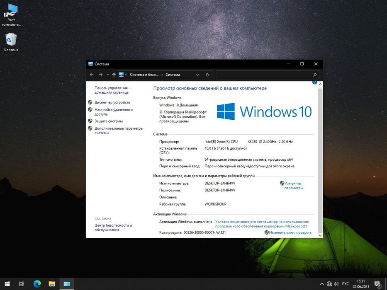387x290 pixels.
Task: Click computer icon in address bar
Action: coord(121,75)
